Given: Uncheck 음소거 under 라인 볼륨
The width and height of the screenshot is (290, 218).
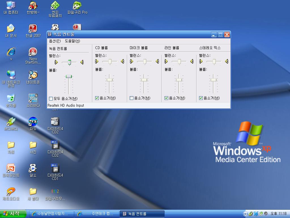Looking at the screenshot, I should 166,98.
